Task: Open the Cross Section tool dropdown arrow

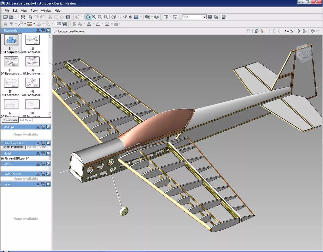Action: pos(152,17)
